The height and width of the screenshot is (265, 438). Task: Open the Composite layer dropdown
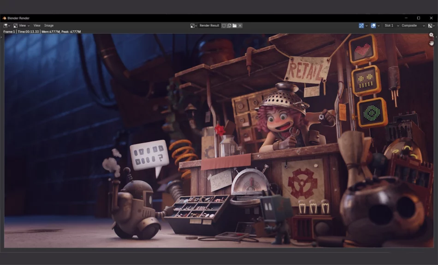[412, 26]
